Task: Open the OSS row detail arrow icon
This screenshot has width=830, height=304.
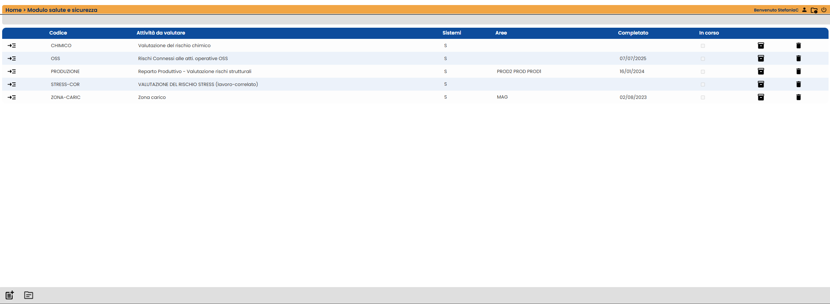Action: (12, 59)
